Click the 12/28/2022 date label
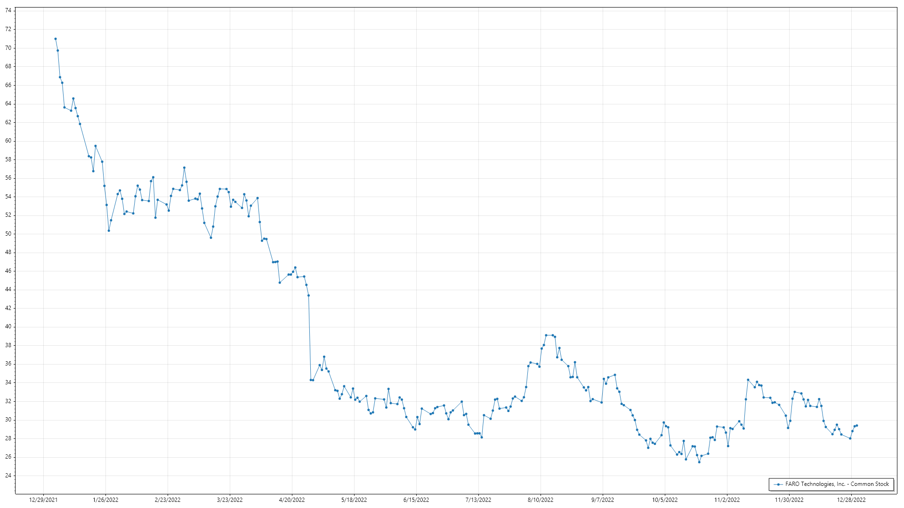Screen dimensions: 904x508 click(851, 500)
